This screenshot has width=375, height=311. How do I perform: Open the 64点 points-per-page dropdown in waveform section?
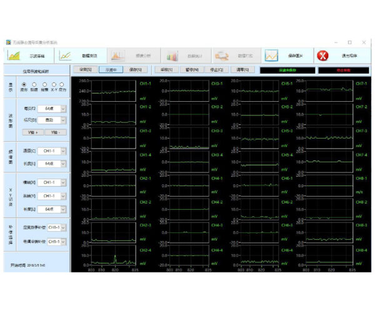click(x=63, y=109)
